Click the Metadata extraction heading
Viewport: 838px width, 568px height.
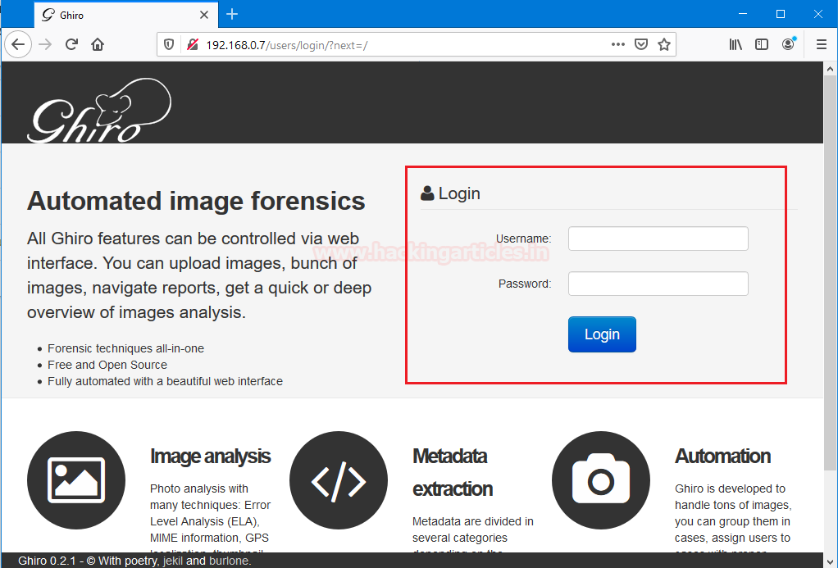point(452,472)
